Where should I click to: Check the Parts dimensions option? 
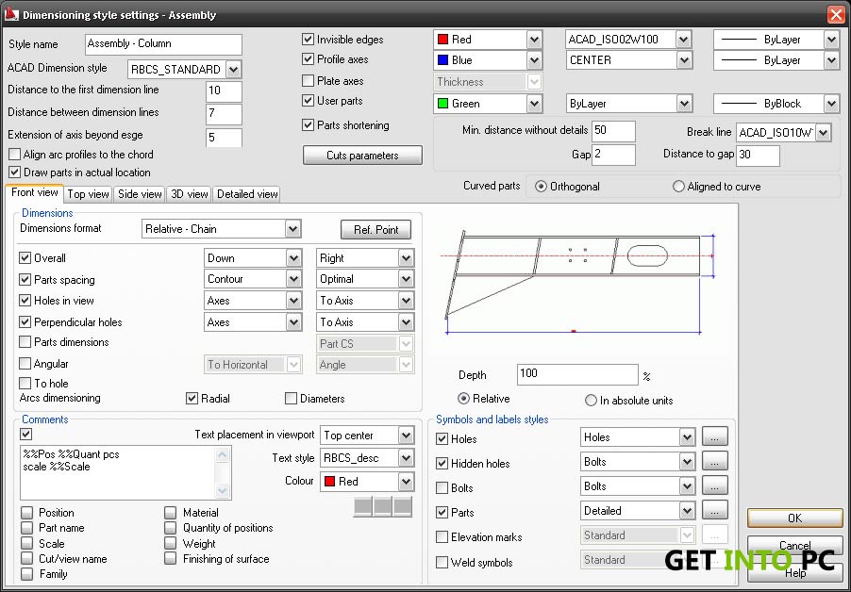pyautogui.click(x=25, y=342)
